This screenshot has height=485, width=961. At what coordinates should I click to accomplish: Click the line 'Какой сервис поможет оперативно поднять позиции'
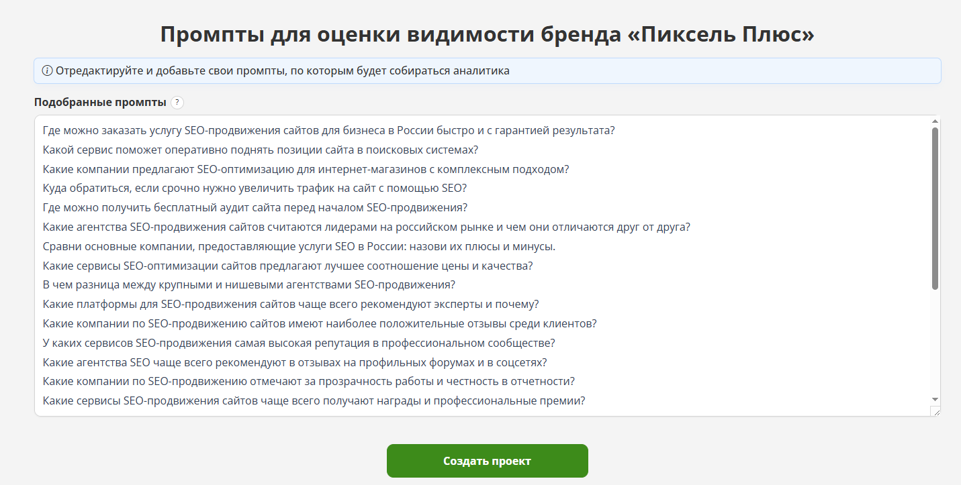[x=260, y=150]
